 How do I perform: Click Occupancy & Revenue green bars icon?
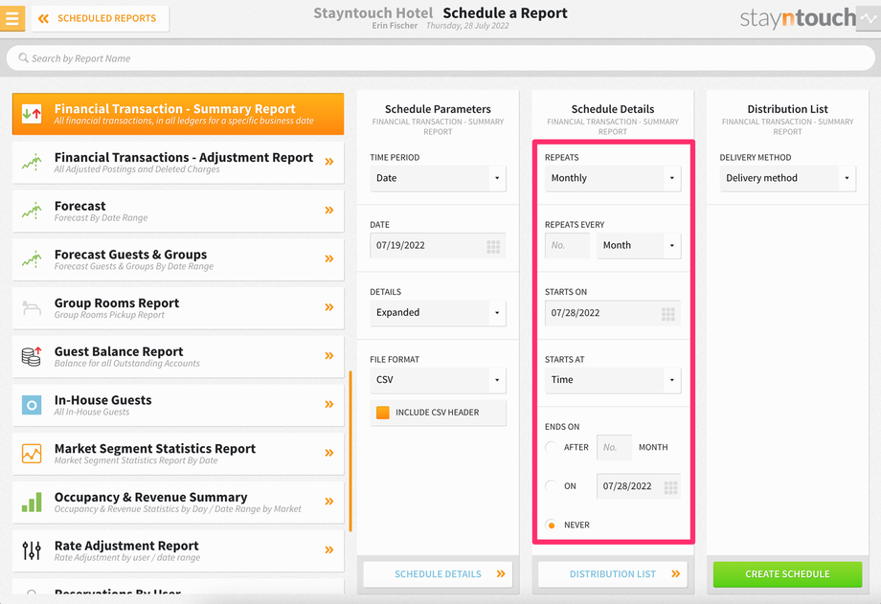click(32, 503)
